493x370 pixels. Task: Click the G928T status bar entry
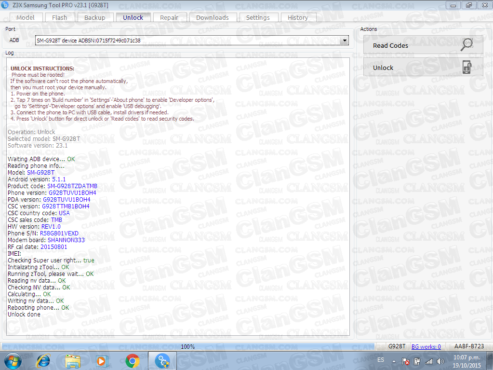397,346
